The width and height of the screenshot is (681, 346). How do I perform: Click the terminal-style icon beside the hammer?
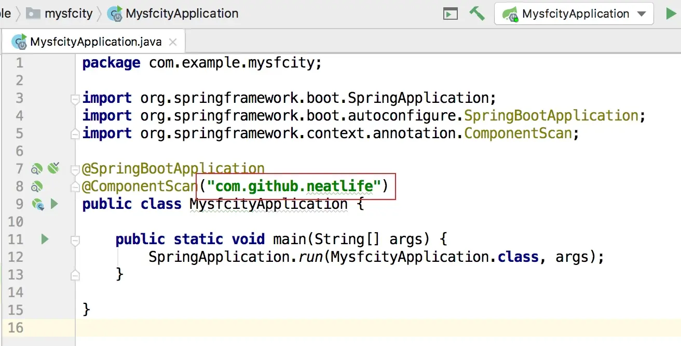click(x=450, y=14)
